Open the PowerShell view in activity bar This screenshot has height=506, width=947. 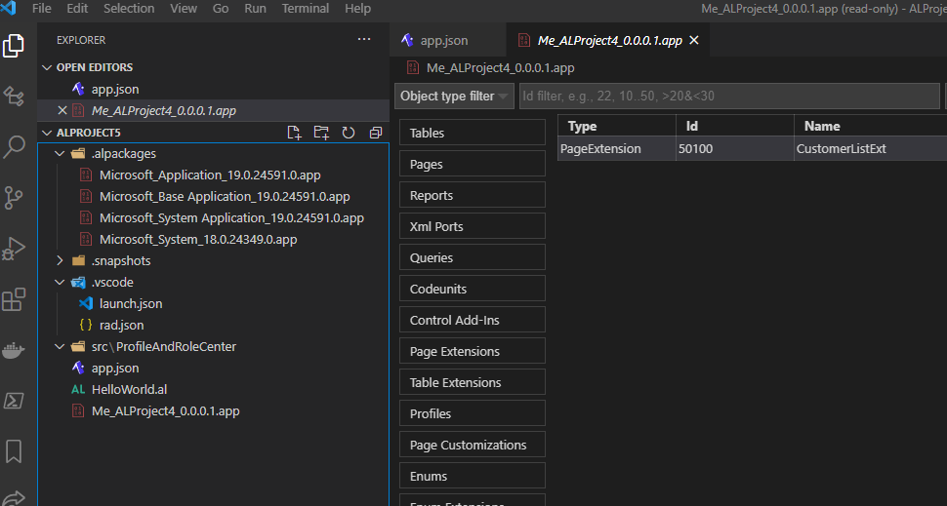click(14, 401)
